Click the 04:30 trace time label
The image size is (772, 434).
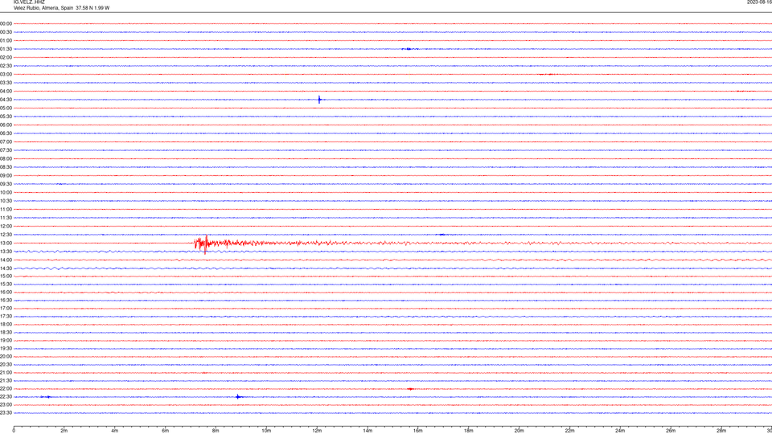tap(6, 100)
